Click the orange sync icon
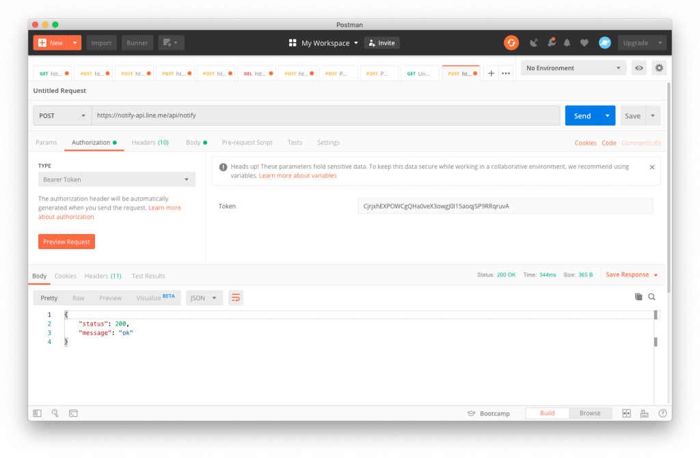 [x=511, y=43]
